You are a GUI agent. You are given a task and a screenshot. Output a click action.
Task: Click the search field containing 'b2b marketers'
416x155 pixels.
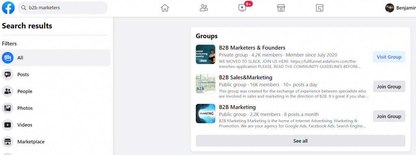[63, 8]
